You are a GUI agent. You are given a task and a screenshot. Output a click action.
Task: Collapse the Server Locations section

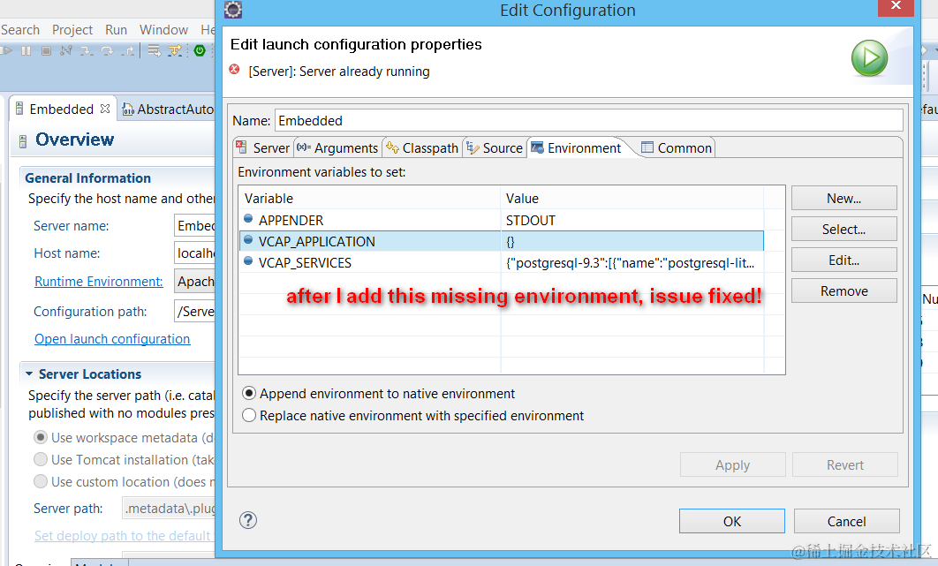29,374
